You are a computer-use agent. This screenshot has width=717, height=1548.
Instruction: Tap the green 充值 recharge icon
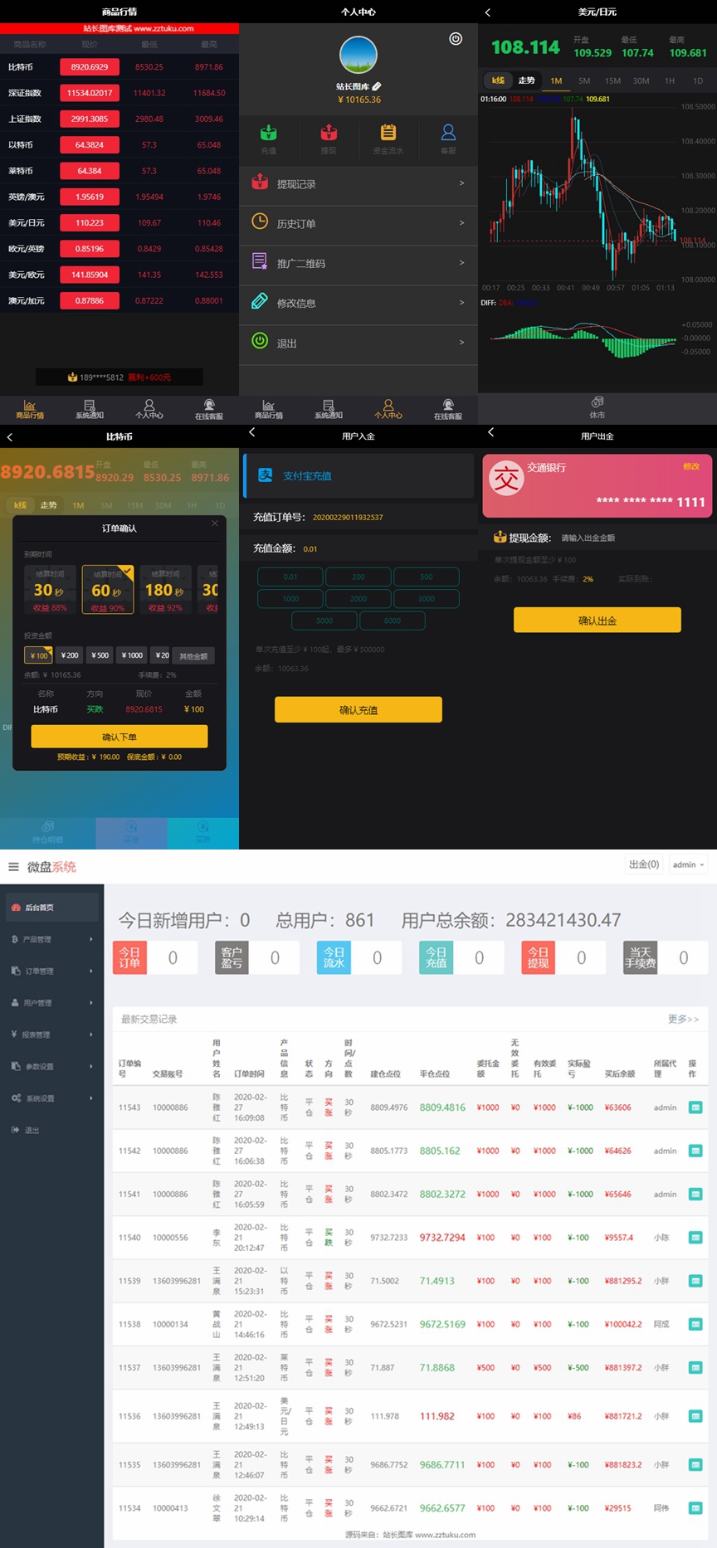pyautogui.click(x=269, y=134)
